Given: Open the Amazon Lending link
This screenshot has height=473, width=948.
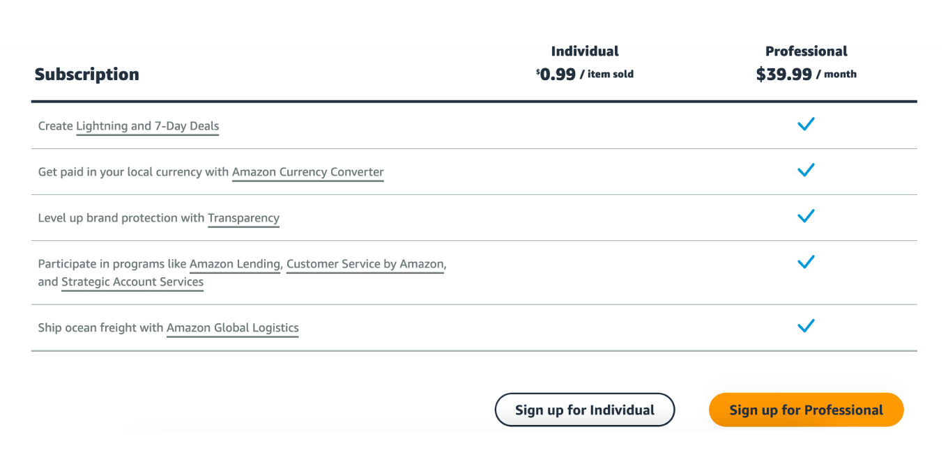Looking at the screenshot, I should coord(235,264).
